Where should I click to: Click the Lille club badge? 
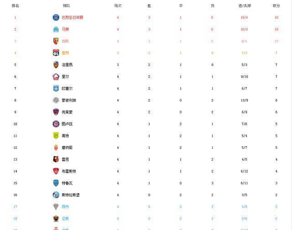coord(56,77)
